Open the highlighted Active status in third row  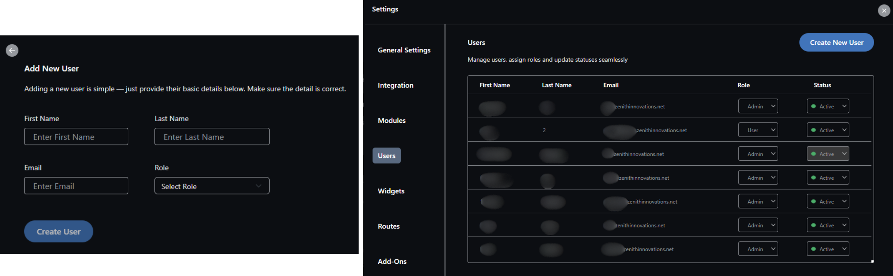coord(827,154)
